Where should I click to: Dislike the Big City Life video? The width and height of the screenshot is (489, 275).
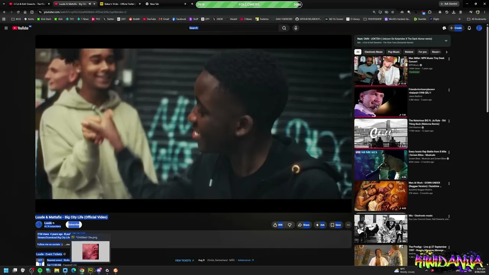[x=290, y=225]
